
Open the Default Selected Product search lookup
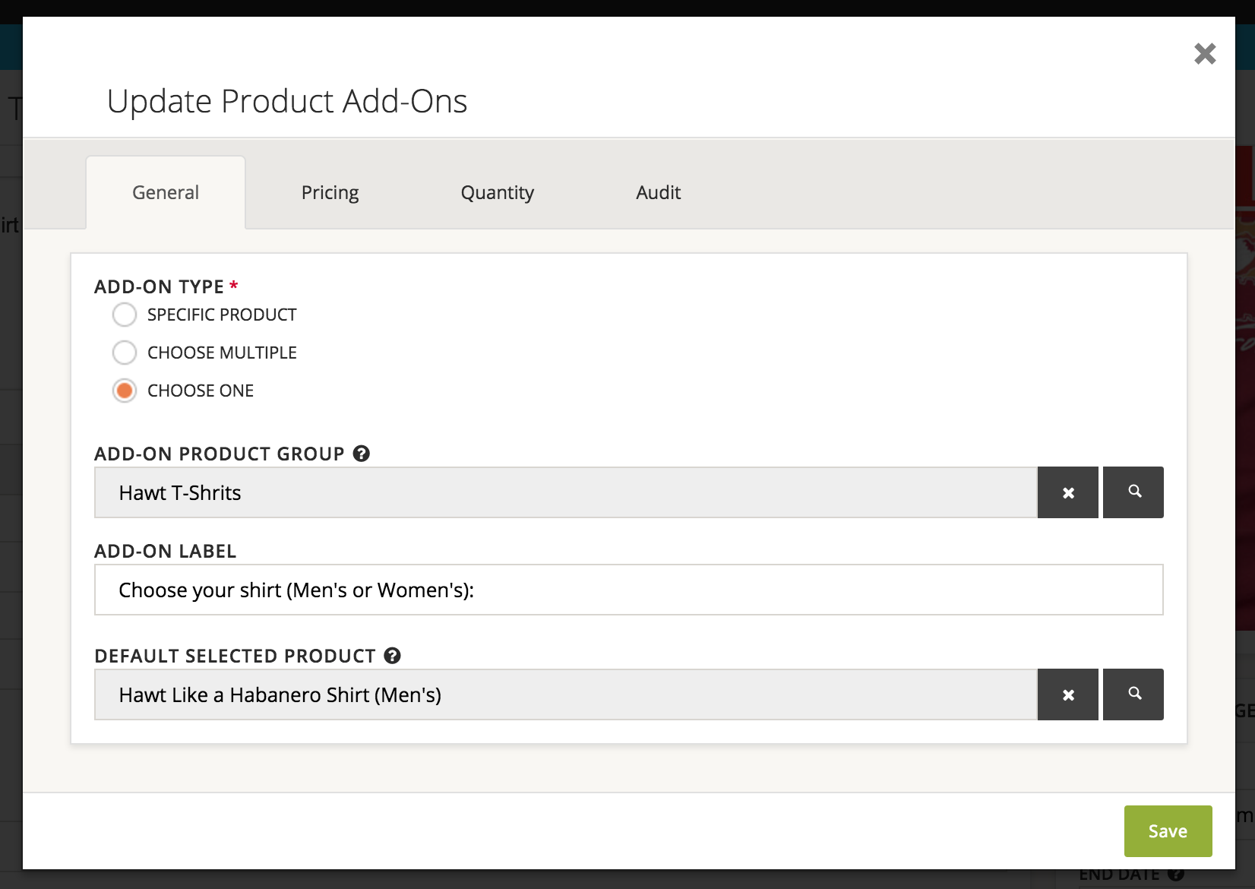(1133, 694)
